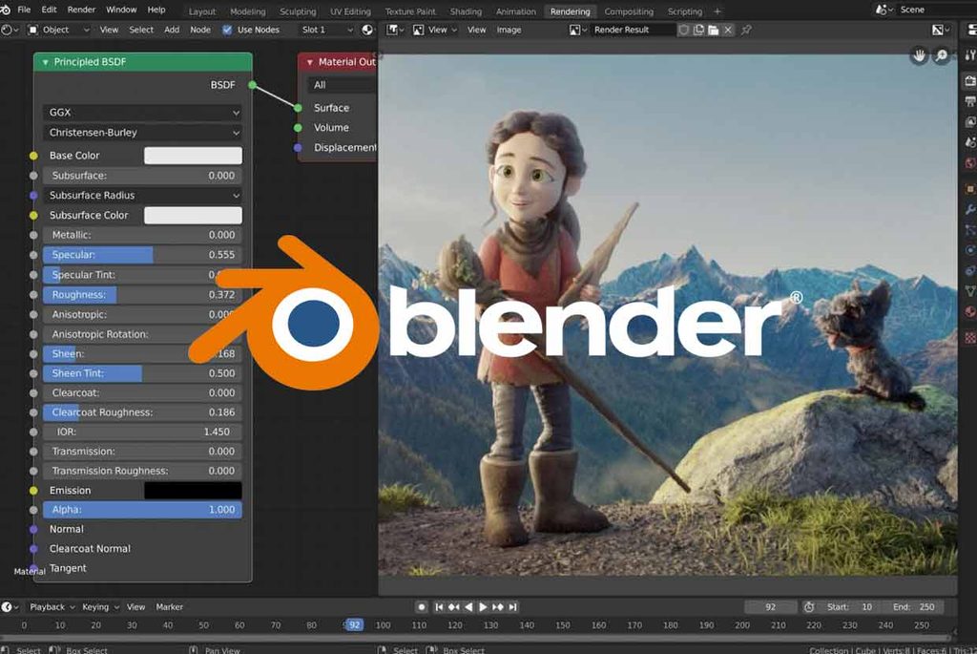Open the All target dropdown in Material Output
The width and height of the screenshot is (977, 654).
(x=342, y=85)
